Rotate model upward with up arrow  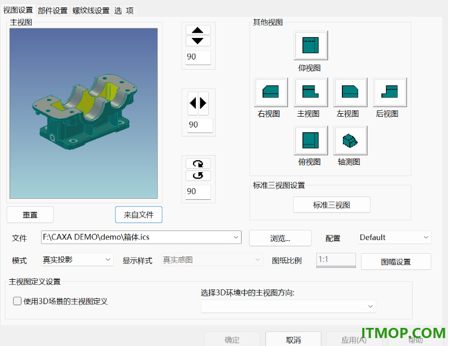[198, 30]
